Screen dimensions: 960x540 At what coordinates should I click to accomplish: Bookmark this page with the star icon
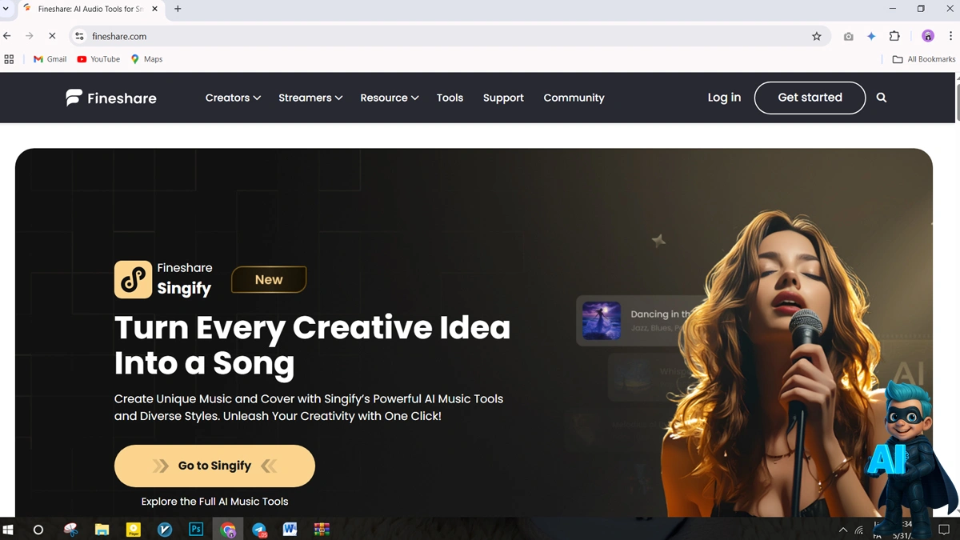(x=817, y=36)
